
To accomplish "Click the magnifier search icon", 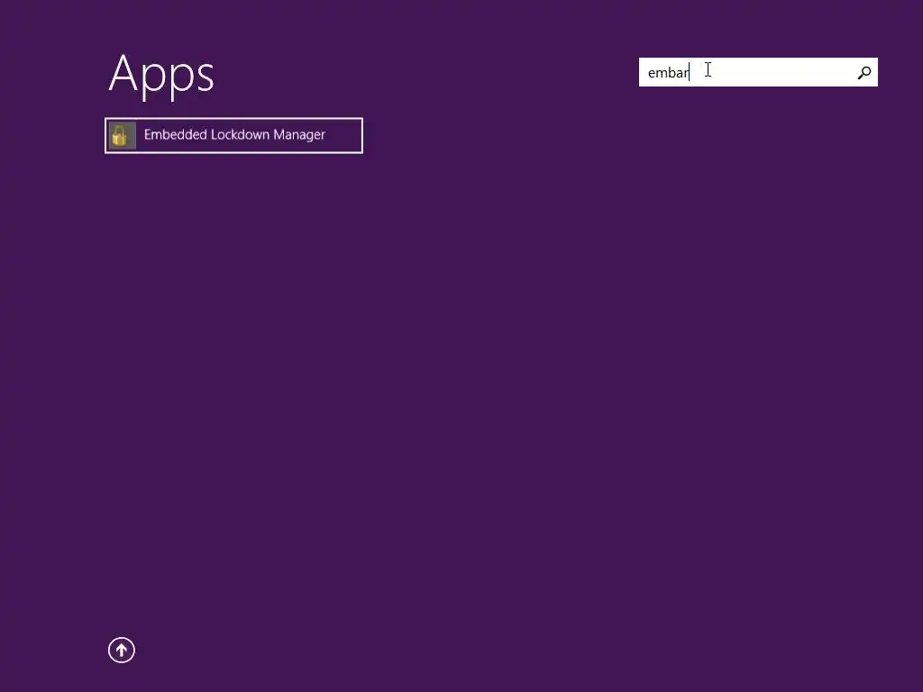I will coord(864,72).
